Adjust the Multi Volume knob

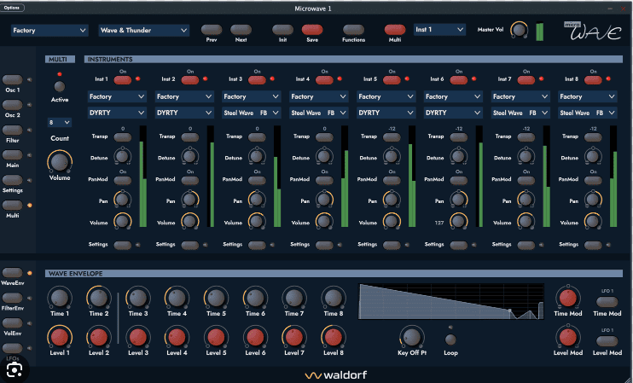tap(60, 161)
